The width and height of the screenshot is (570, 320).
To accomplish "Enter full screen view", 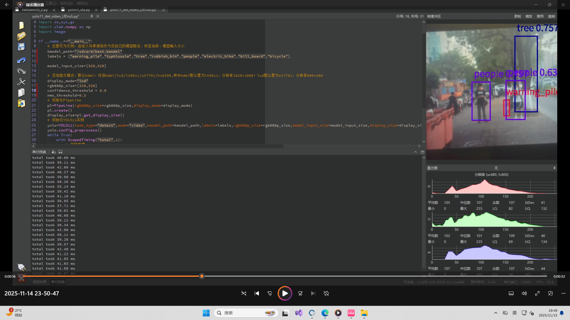I will pos(537,293).
